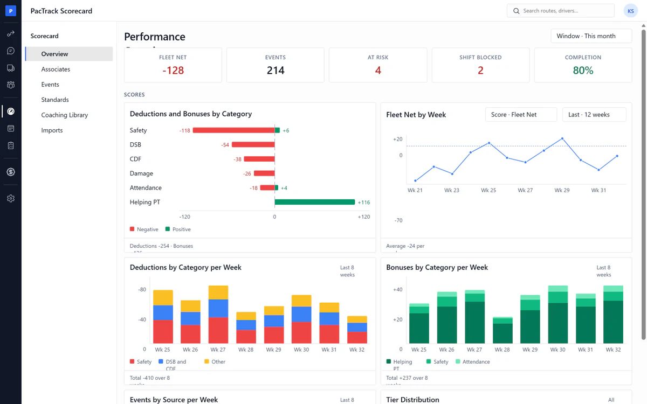Click the PacTrack Scorecard header title
This screenshot has height=404, width=647.
tap(61, 11)
